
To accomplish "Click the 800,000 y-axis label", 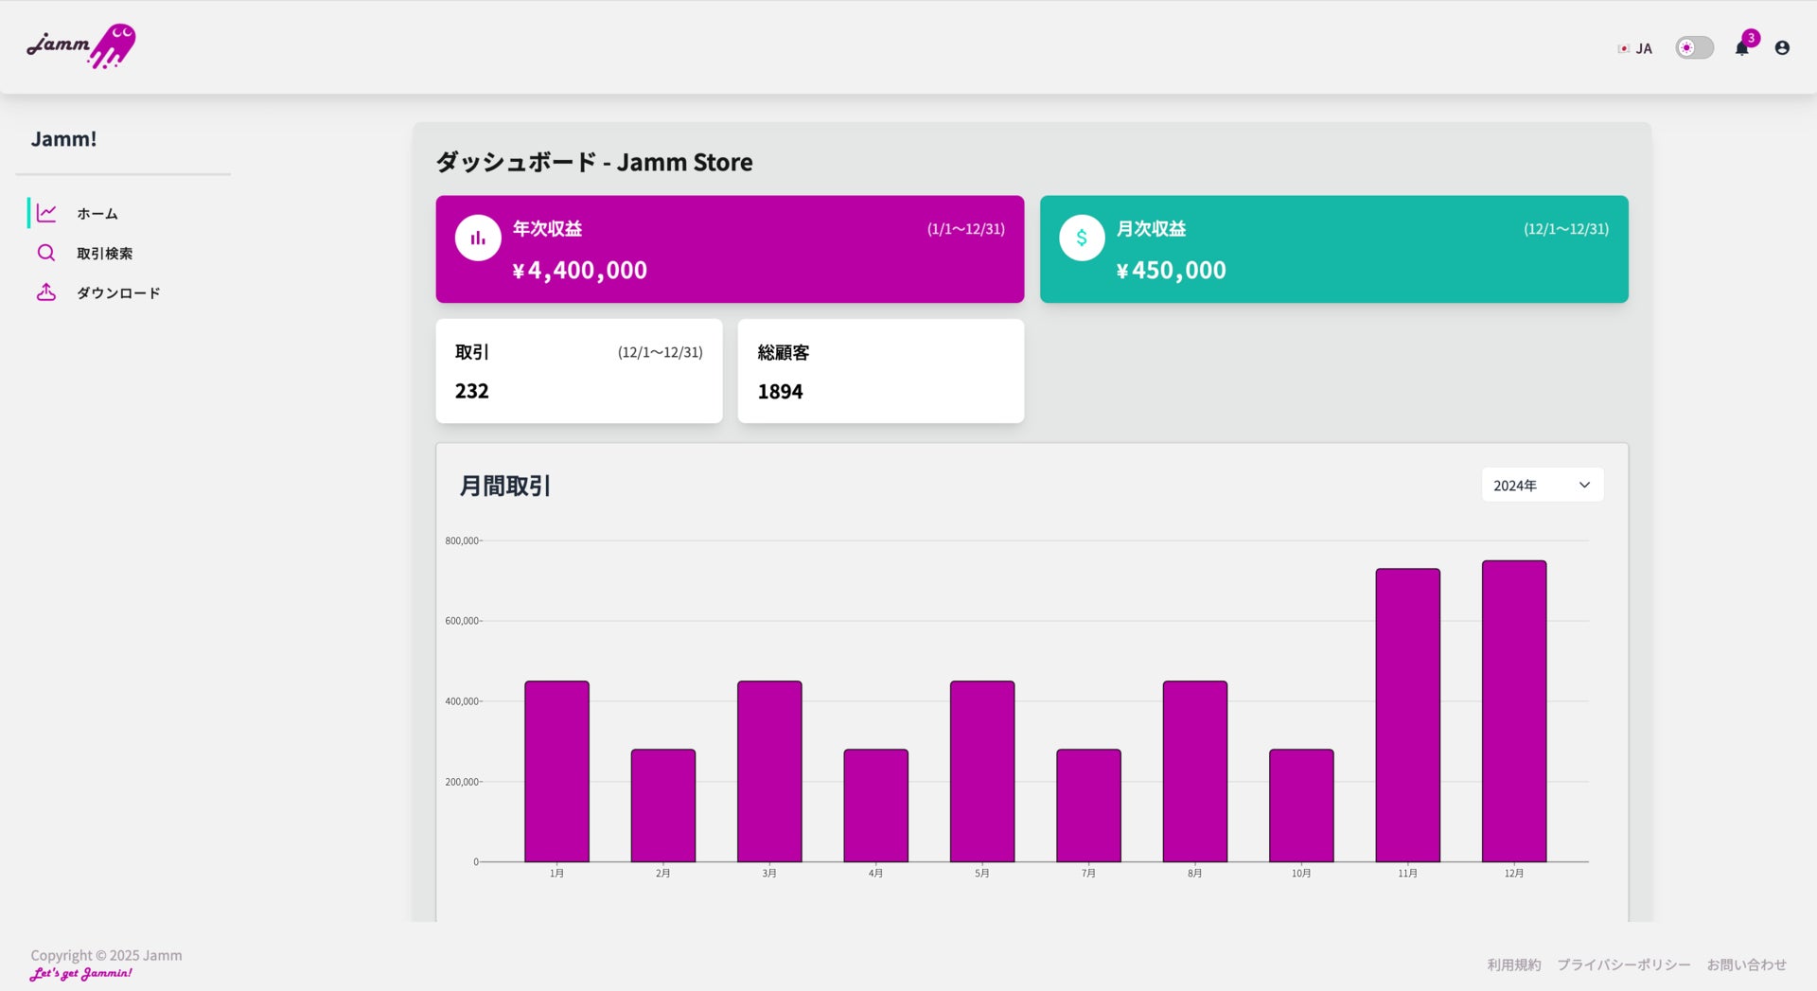I will [462, 541].
